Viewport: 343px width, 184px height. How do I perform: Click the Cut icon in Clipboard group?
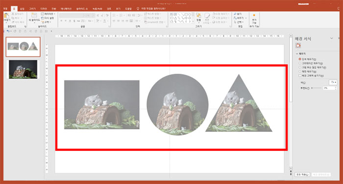pyautogui.click(x=13, y=14)
